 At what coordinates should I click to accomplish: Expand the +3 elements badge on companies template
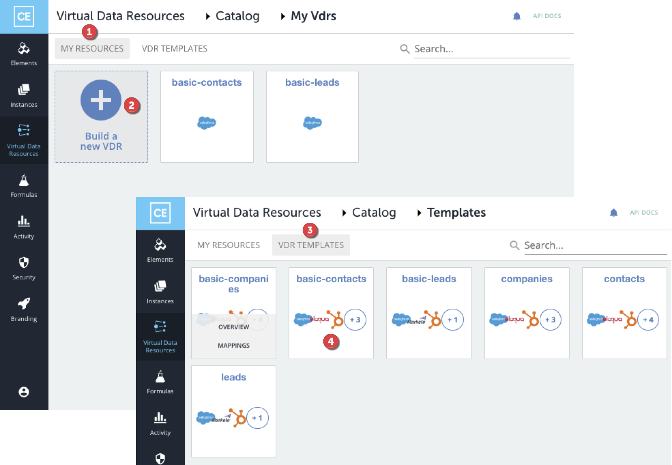(550, 320)
